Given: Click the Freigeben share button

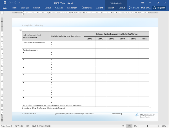Looking at the screenshot, I should pos(159,8).
